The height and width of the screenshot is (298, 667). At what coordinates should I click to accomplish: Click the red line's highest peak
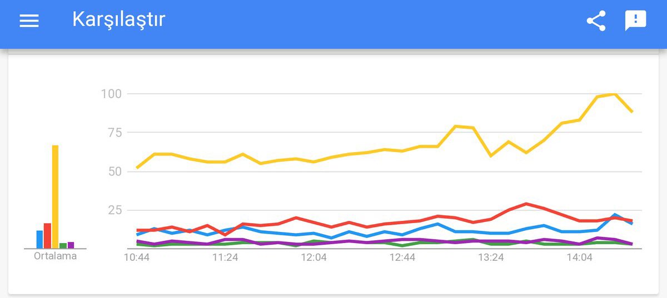point(526,204)
